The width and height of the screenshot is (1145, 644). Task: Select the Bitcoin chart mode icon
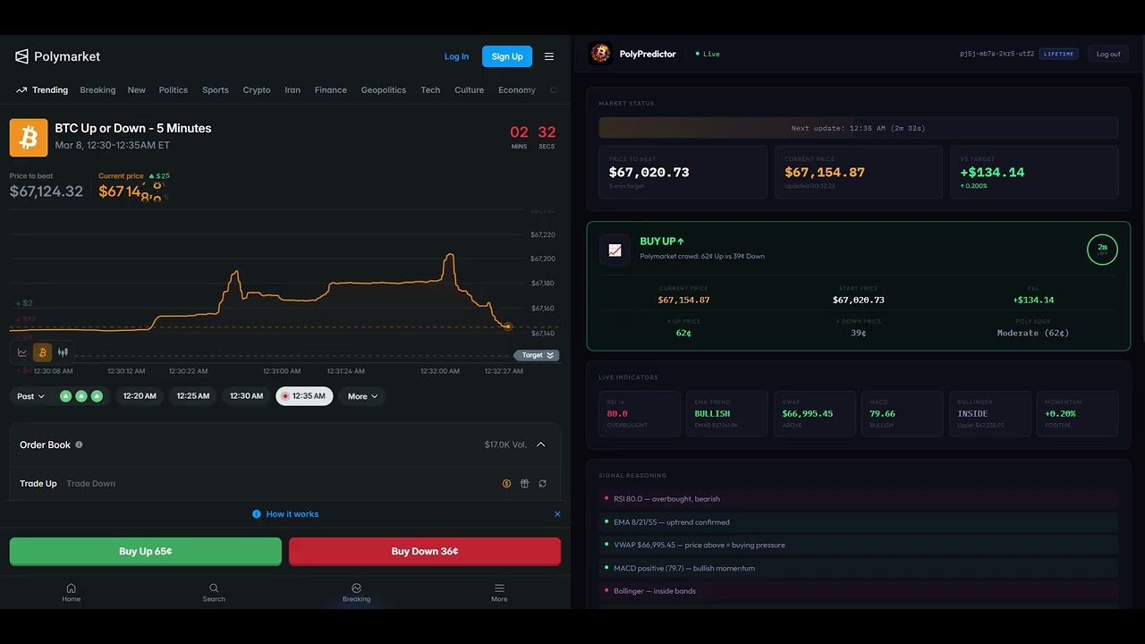pyautogui.click(x=42, y=352)
